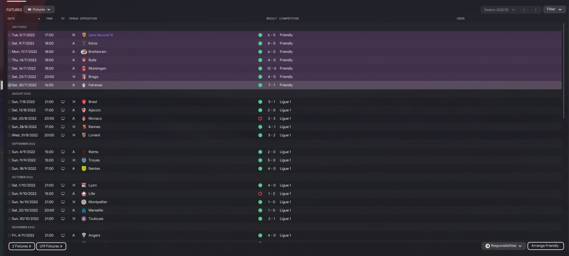Viewport: 569px width, 256px height.
Task: Select the row checkbox for Lens Second XI
Action: [10, 35]
